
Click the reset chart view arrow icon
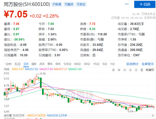coord(113,70)
